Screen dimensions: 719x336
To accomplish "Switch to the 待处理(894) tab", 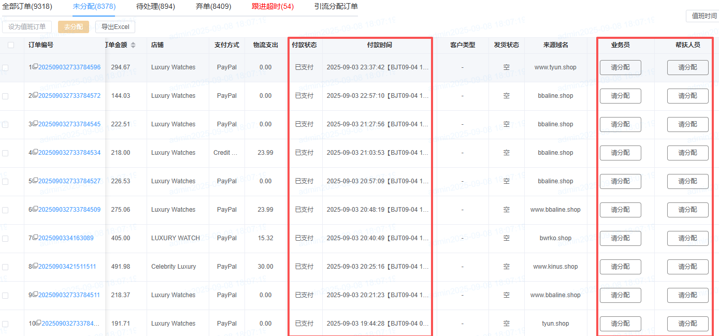I will [x=155, y=7].
